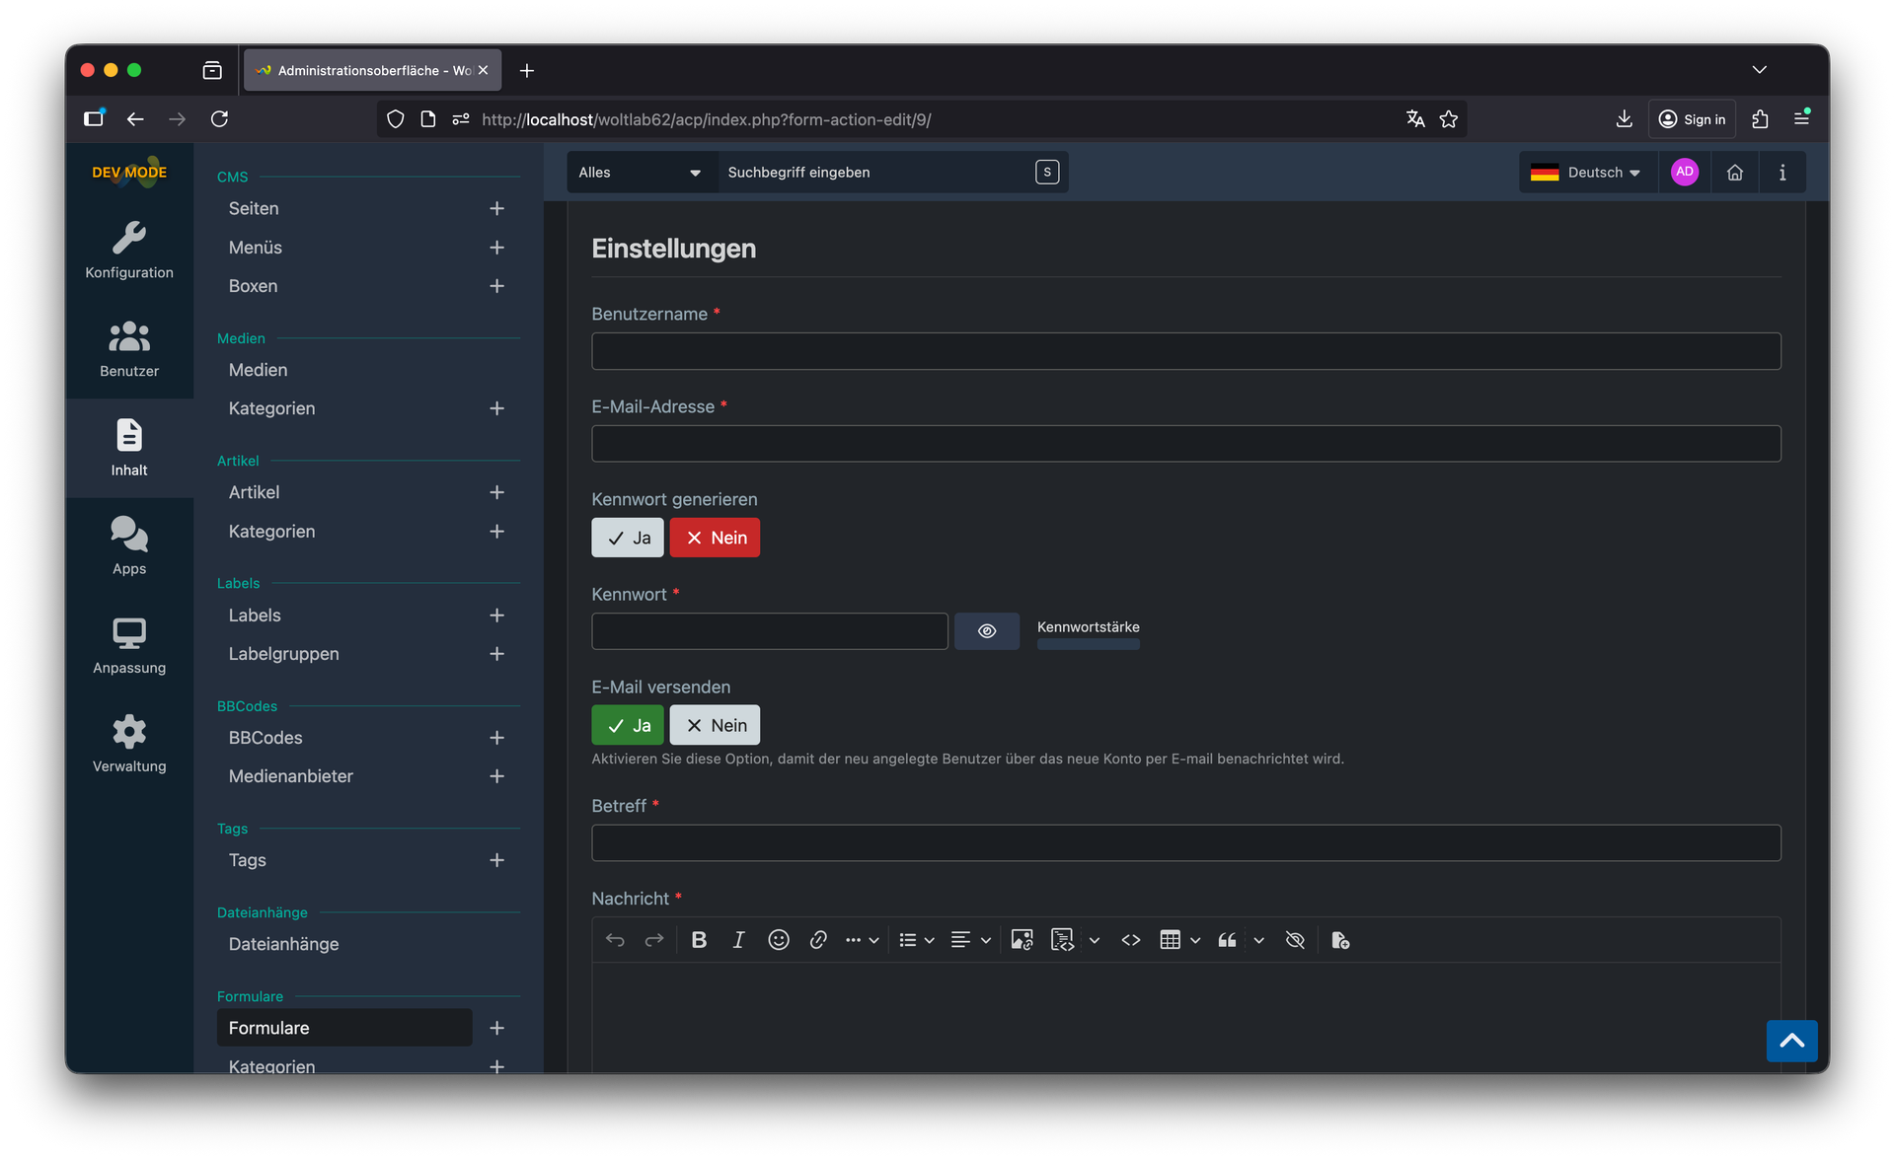Expand the list options dropdown arrow
The image size is (1895, 1160).
coord(929,941)
